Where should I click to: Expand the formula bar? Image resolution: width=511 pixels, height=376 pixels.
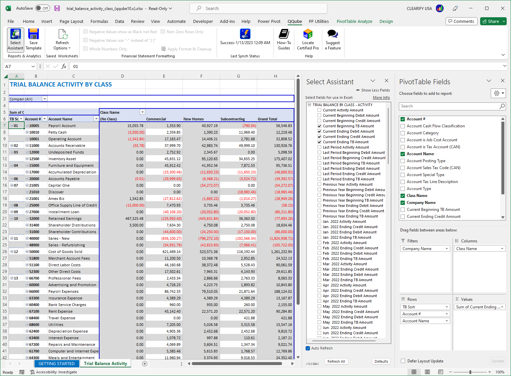(505, 66)
